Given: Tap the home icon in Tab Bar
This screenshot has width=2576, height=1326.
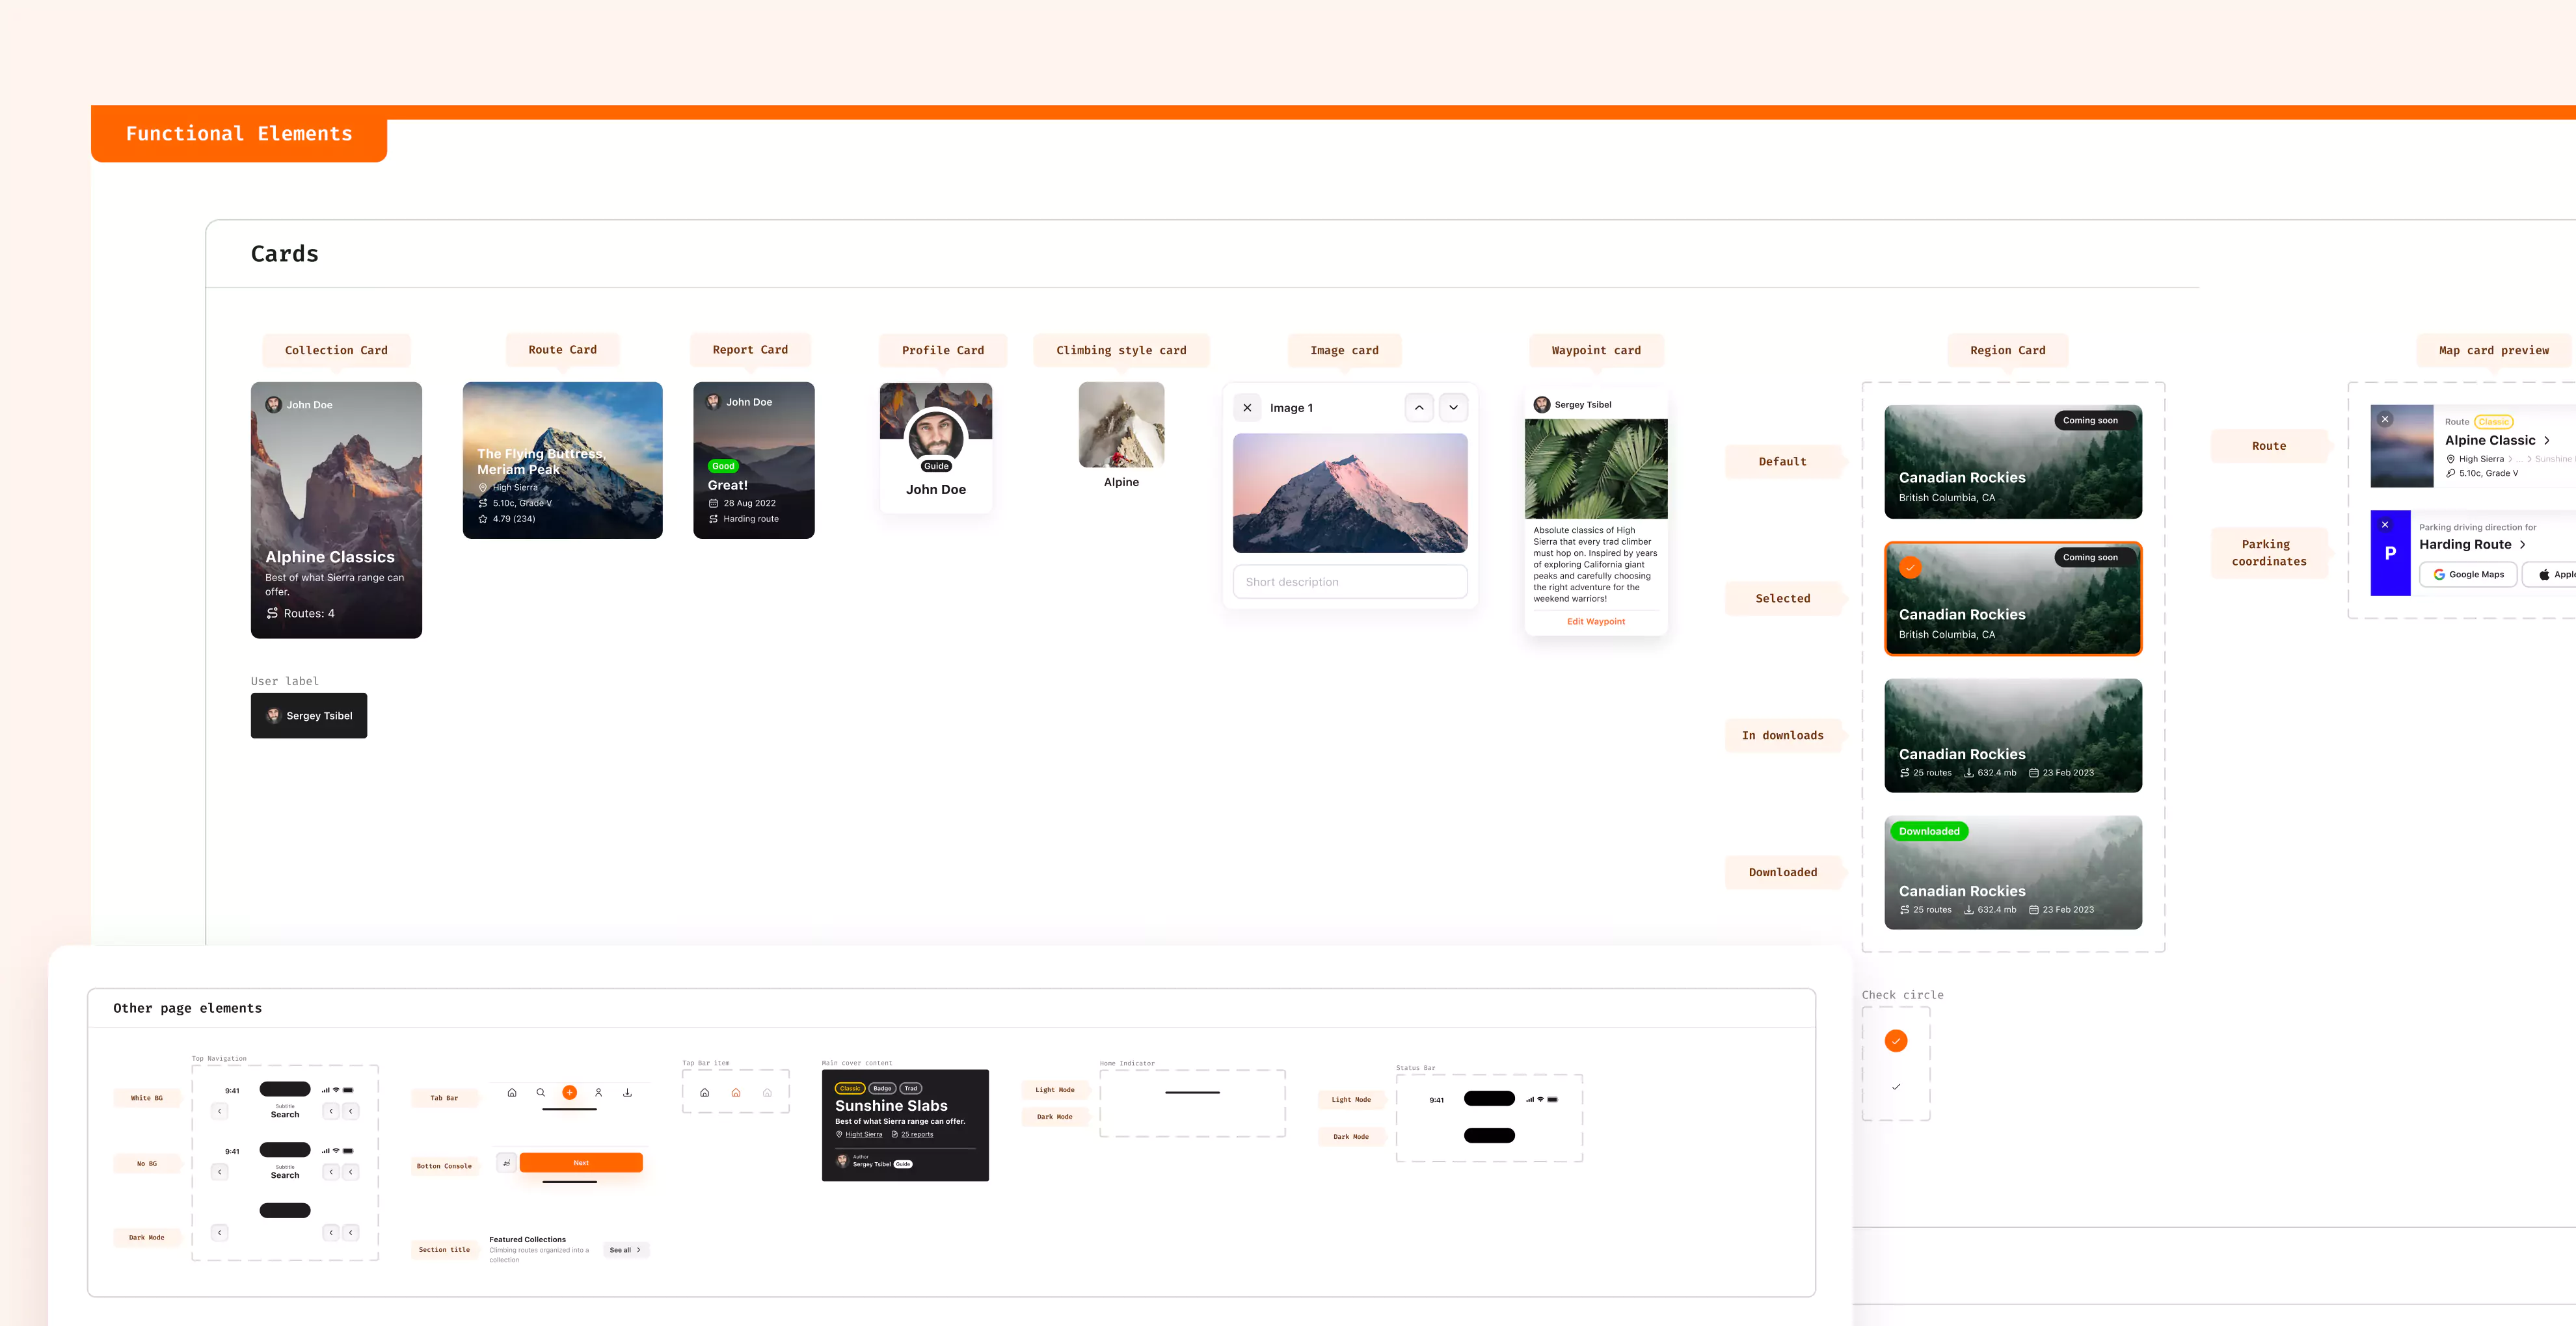Looking at the screenshot, I should pyautogui.click(x=512, y=1092).
